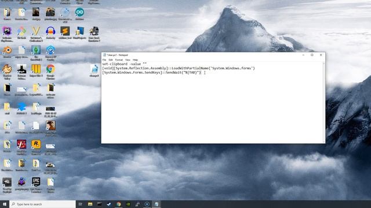Switch to Notepad on the taskbar
This screenshot has width=371, height=208.
pos(157,204)
